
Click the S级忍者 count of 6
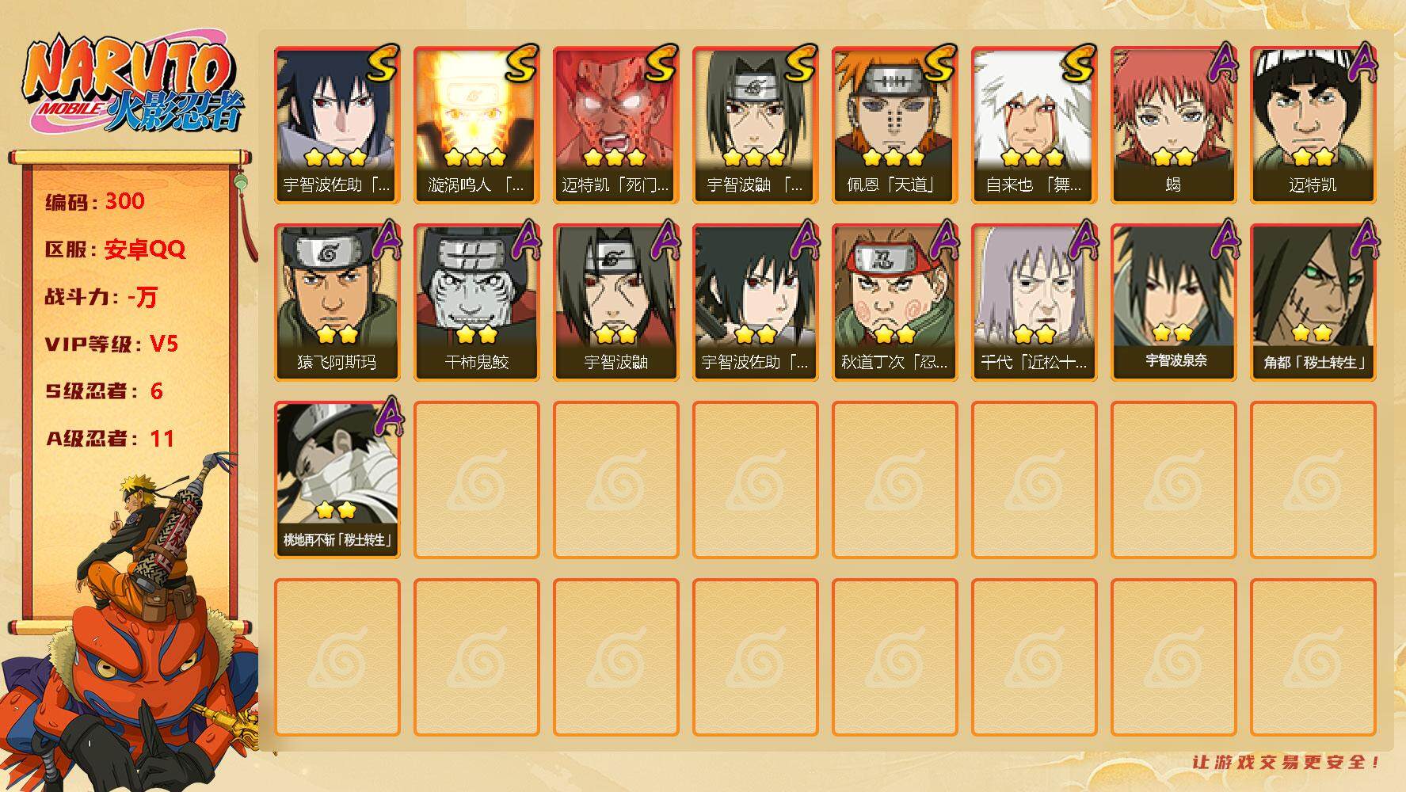(x=156, y=391)
